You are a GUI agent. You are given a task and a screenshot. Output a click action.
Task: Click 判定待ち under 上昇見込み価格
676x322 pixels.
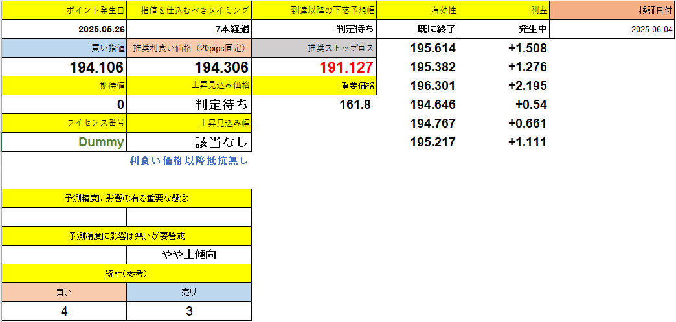[189, 104]
